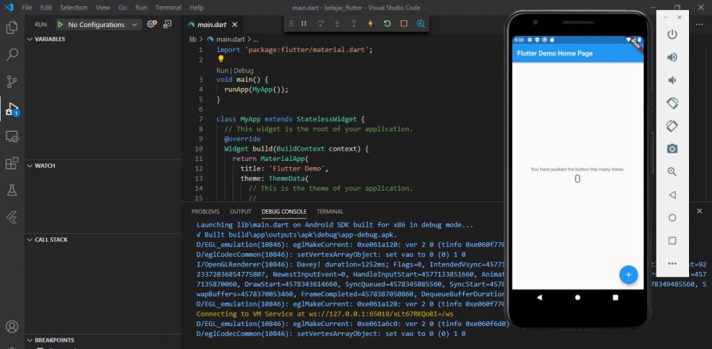The image size is (712, 349).
Task: Open the Selection menu
Action: click(x=74, y=8)
